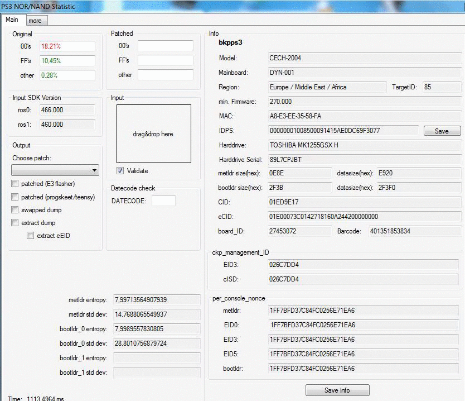Viewport: 465px width, 401px height.
Task: Select the MAC address field
Action: [365, 116]
